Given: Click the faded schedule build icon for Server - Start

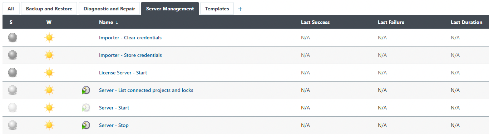Looking at the screenshot, I should point(86,108).
